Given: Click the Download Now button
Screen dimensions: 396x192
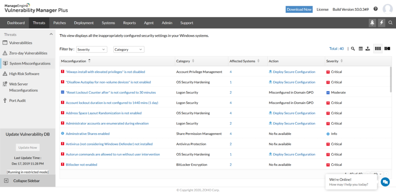Looking at the screenshot, I should (299, 9).
